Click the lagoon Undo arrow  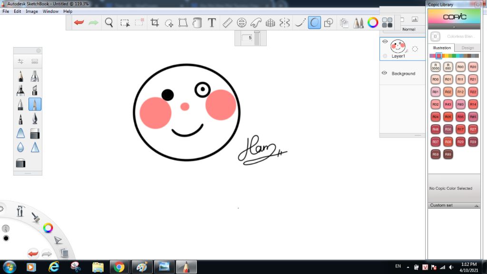[33, 254]
